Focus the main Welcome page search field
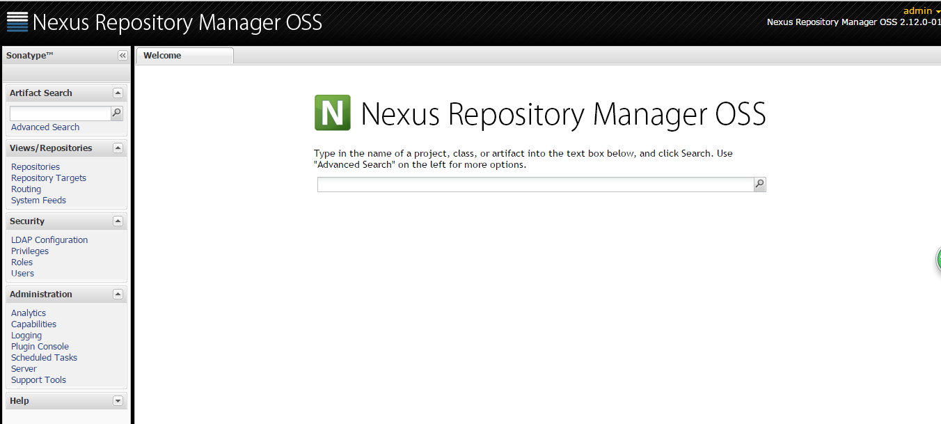 click(536, 184)
